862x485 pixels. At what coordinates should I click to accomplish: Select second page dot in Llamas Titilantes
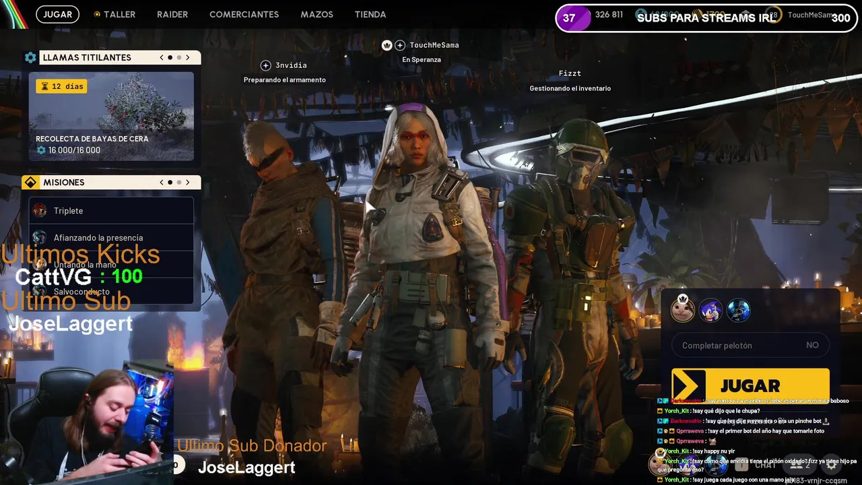click(x=178, y=57)
